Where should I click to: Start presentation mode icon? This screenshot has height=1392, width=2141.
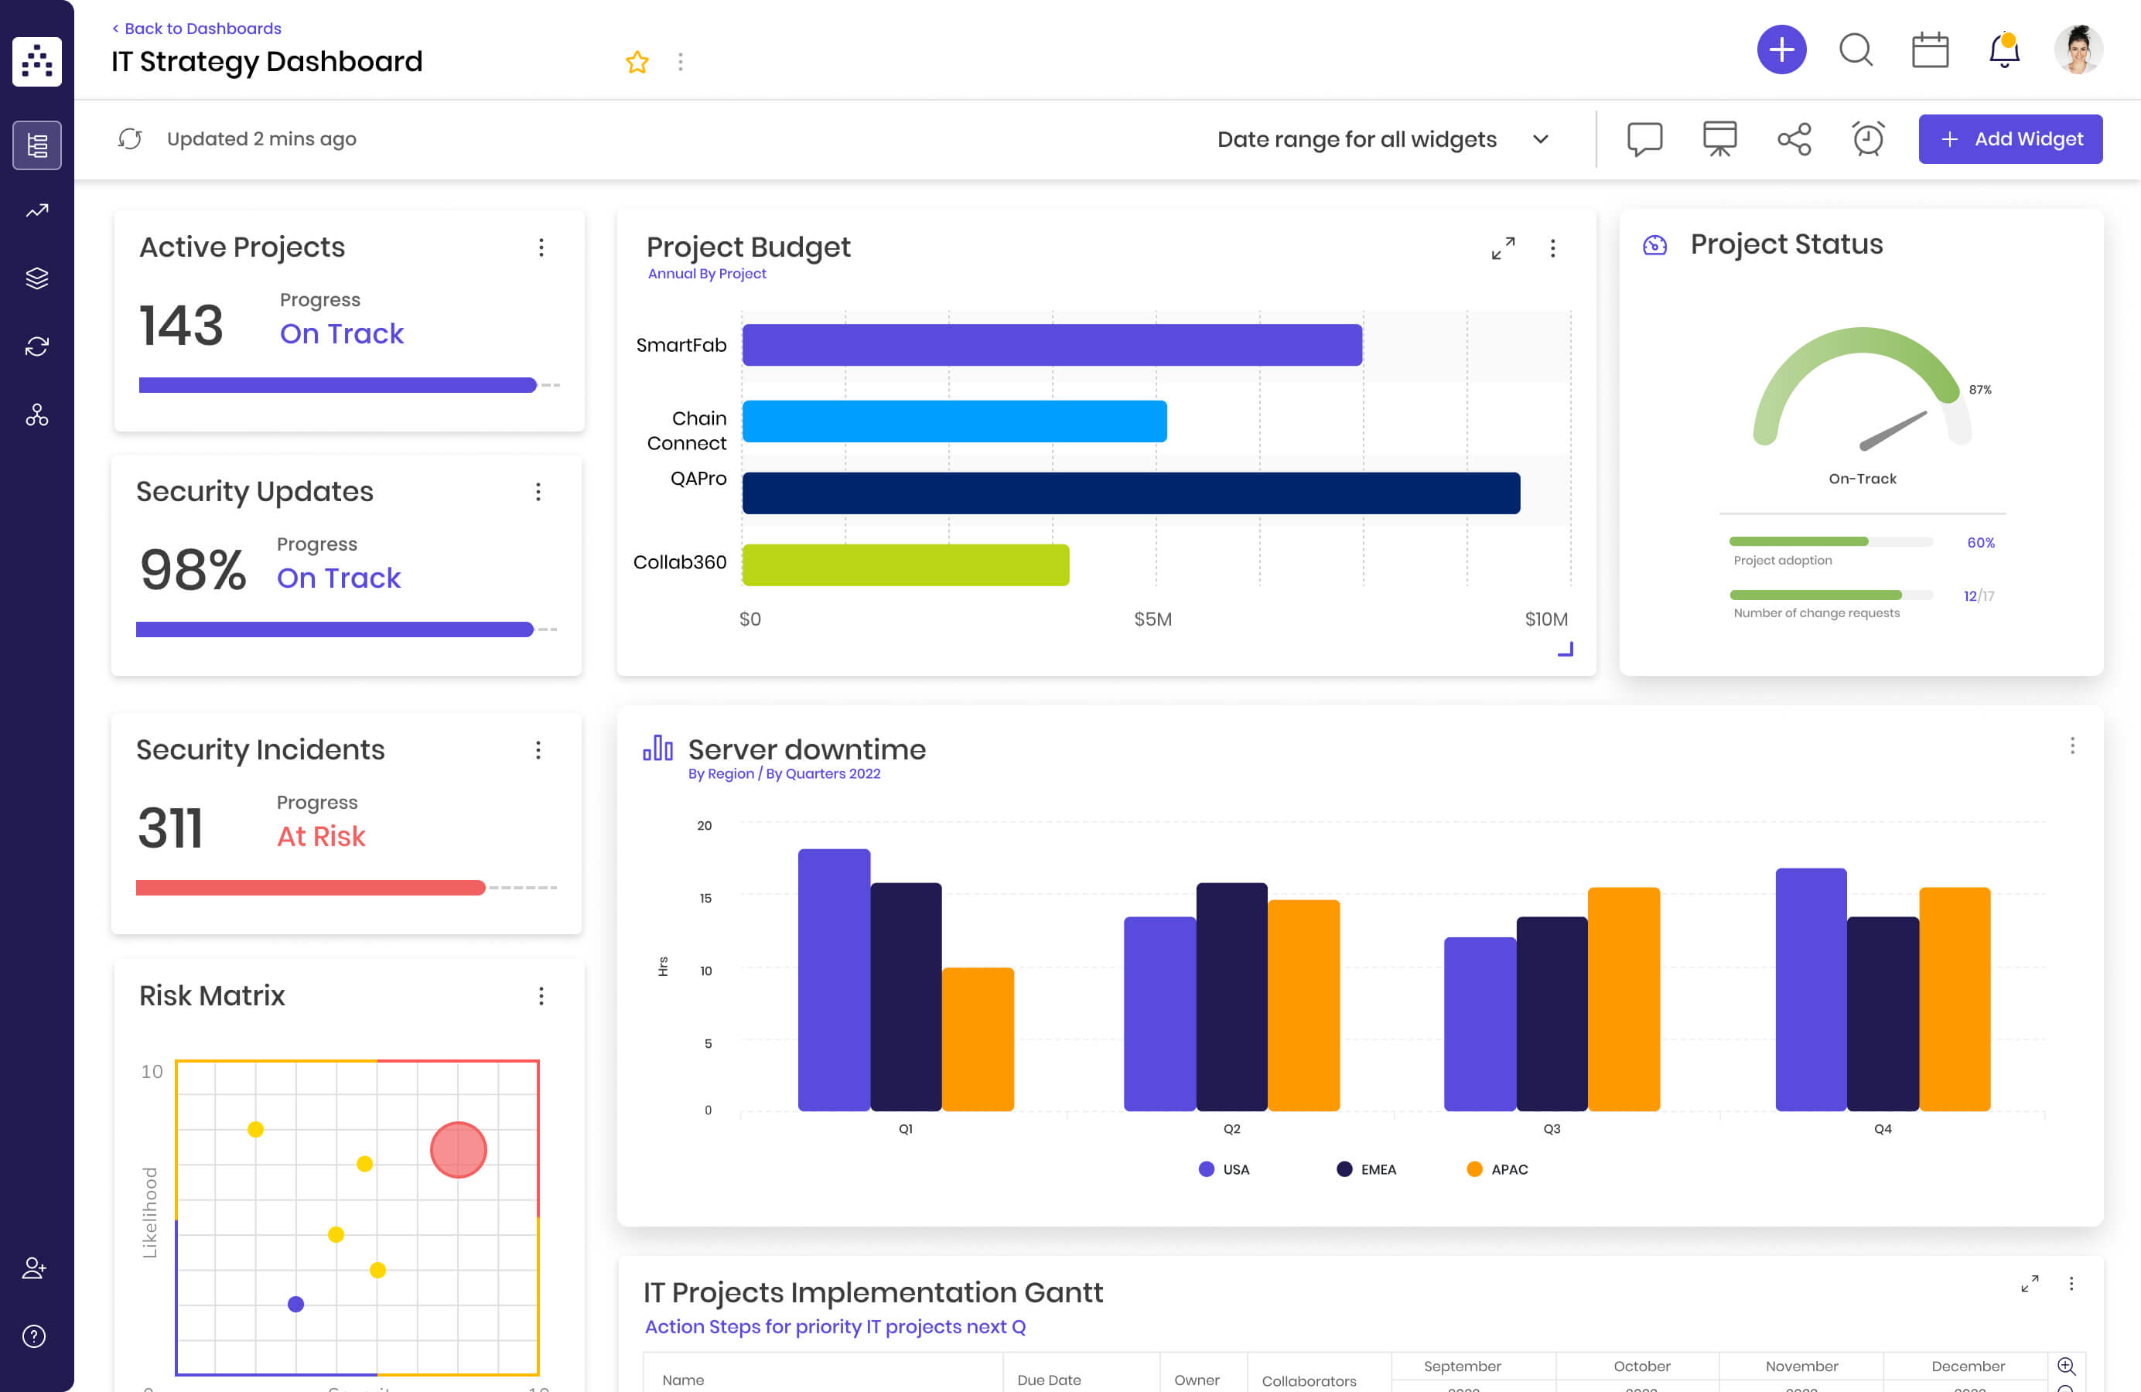click(x=1719, y=139)
